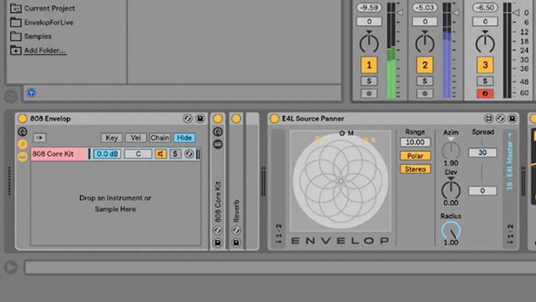Switch to the Key mapping view
The image size is (536, 302).
(x=111, y=137)
